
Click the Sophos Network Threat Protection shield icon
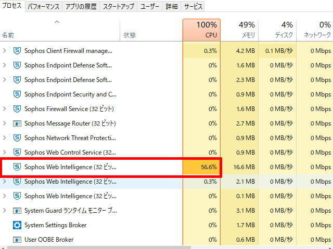click(x=17, y=138)
